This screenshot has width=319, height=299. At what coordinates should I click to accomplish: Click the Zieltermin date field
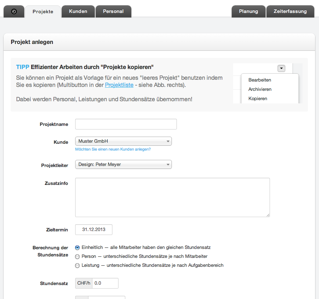click(94, 230)
